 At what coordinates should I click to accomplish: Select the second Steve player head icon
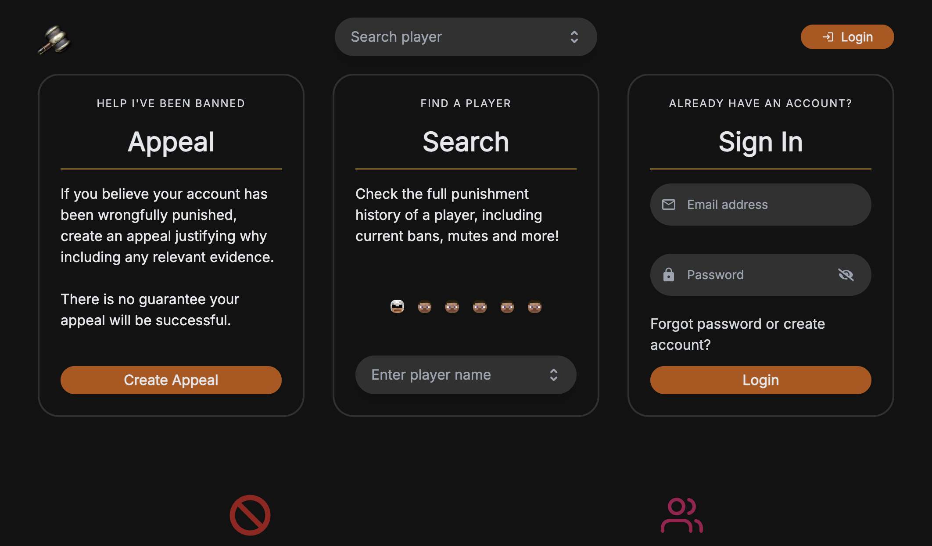pos(424,306)
